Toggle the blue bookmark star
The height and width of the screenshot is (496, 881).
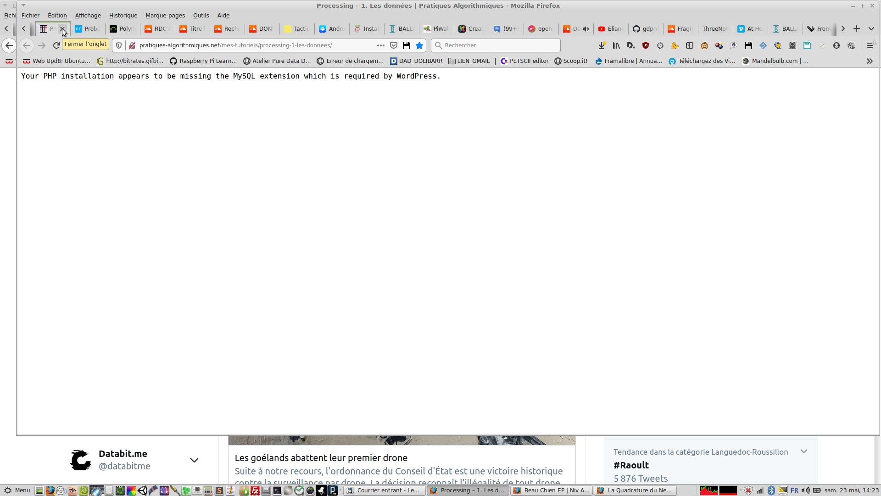[x=419, y=45]
